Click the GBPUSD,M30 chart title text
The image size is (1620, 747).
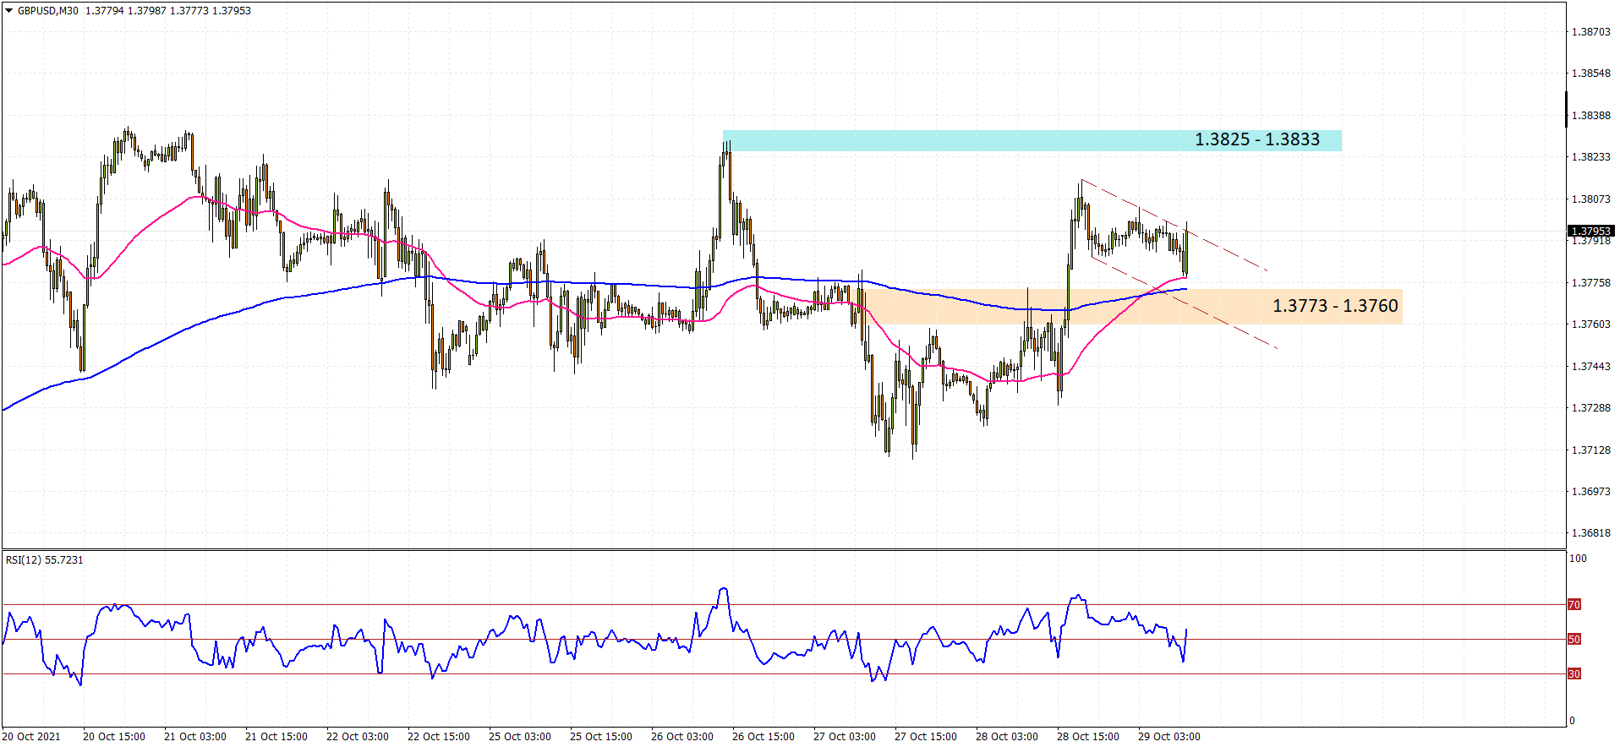pyautogui.click(x=48, y=11)
